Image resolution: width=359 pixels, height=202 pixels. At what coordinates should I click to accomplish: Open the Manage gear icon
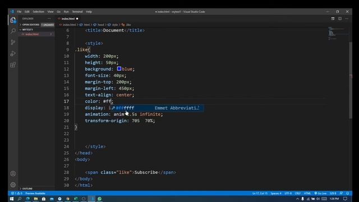(13, 185)
